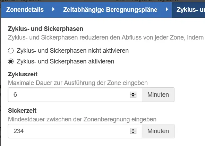
Task: Decrease Zykluszeit with the down arrow
Action: (133, 96)
